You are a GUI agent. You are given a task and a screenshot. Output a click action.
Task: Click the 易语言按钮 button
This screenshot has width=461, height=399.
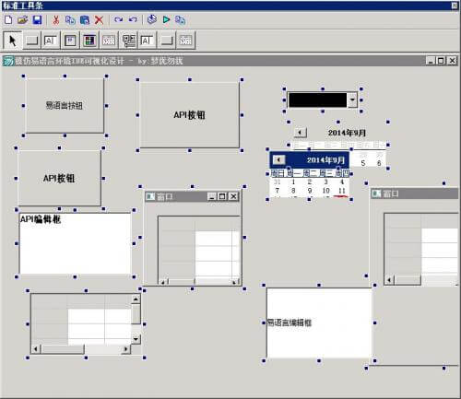pyautogui.click(x=65, y=105)
